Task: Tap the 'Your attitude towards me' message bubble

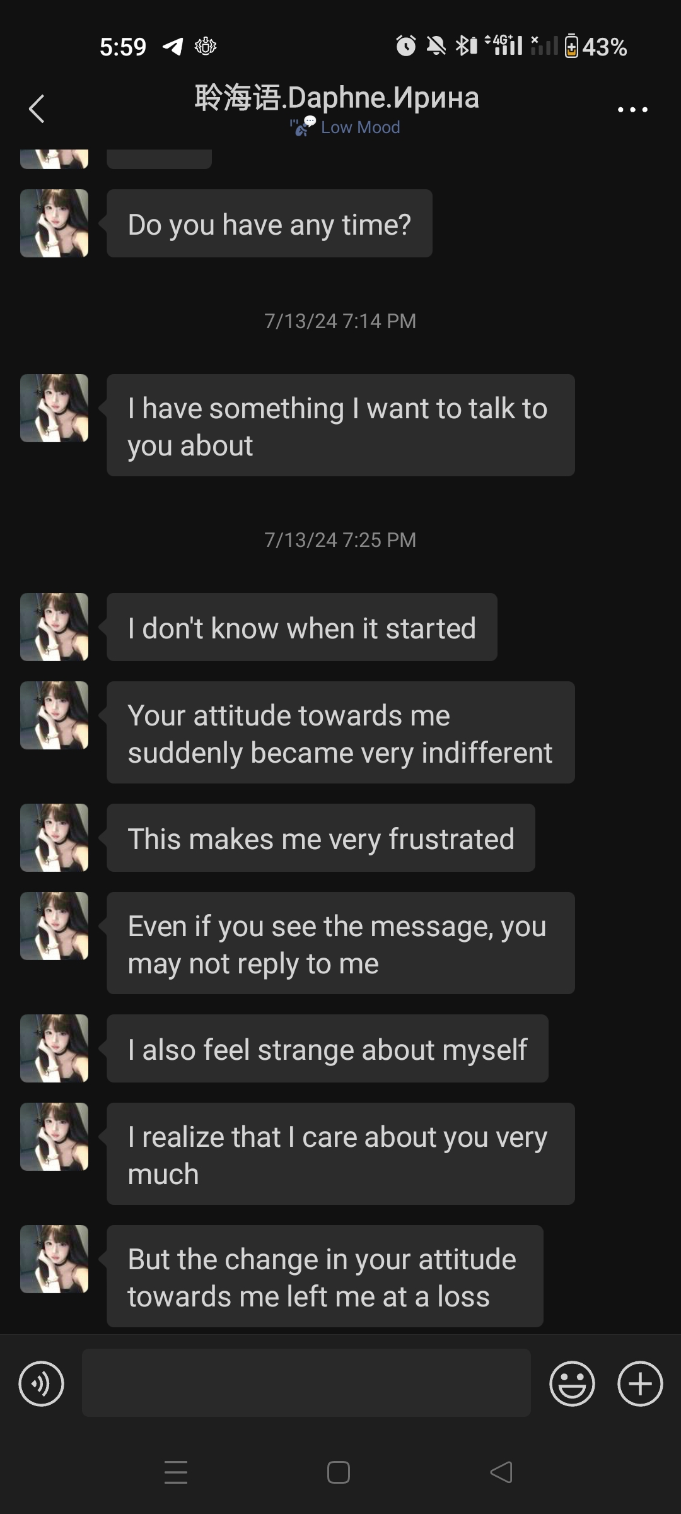Action: (x=340, y=732)
